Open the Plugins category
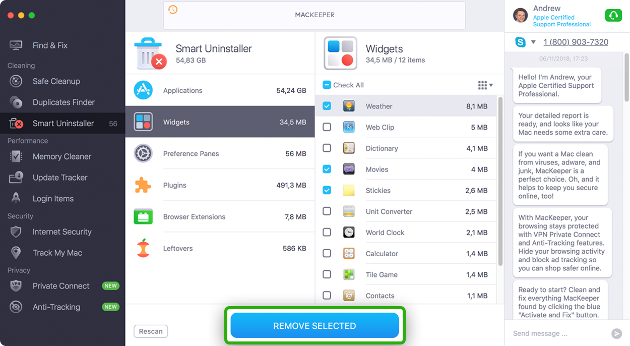Viewport: 630px width, 346px height. click(x=220, y=185)
